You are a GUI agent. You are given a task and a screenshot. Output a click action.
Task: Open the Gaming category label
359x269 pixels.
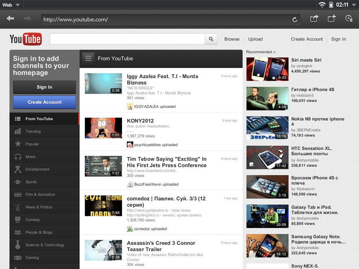tap(32, 257)
